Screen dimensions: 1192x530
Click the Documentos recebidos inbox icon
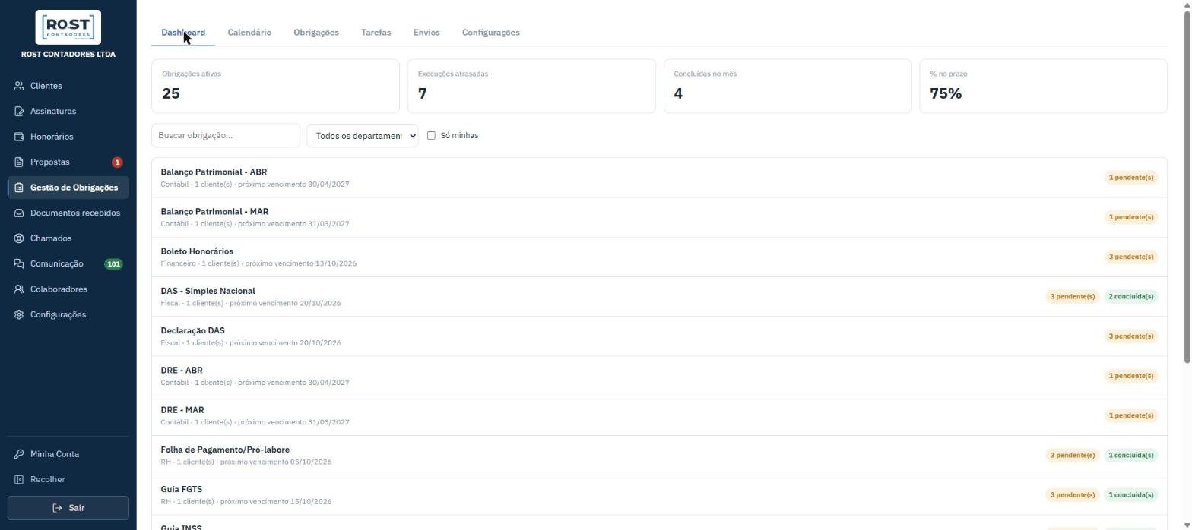tap(19, 213)
